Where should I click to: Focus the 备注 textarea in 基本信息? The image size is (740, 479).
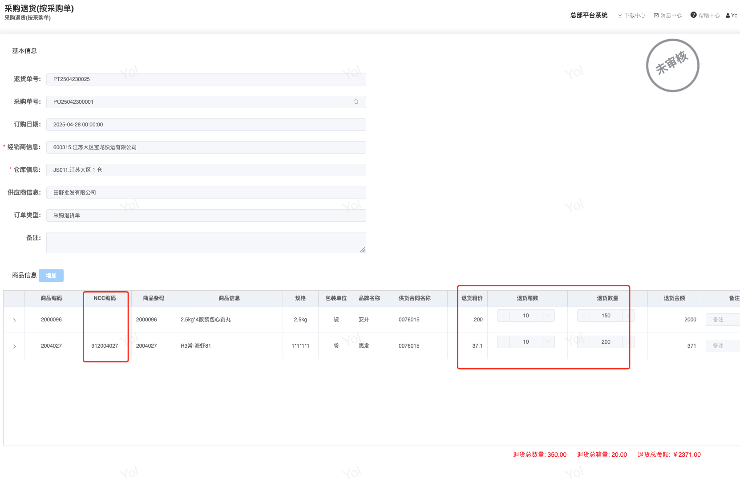206,243
